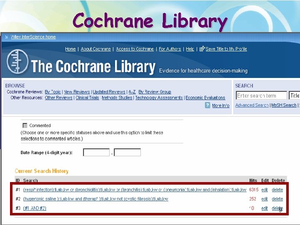Image resolution: width=300 pixels, height=225 pixels.
Task: Open the Advanced Search link
Action: (x=252, y=105)
